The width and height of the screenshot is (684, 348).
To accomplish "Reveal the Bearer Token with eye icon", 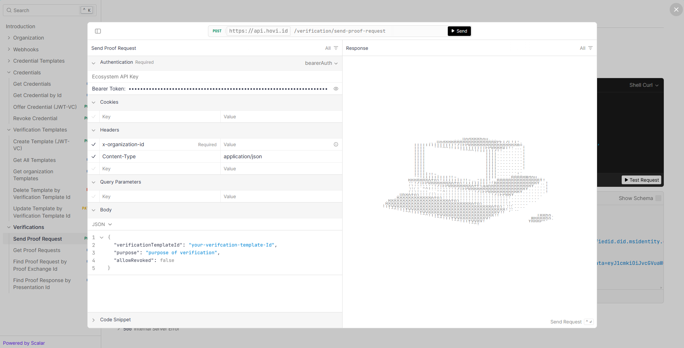I will [x=336, y=89].
